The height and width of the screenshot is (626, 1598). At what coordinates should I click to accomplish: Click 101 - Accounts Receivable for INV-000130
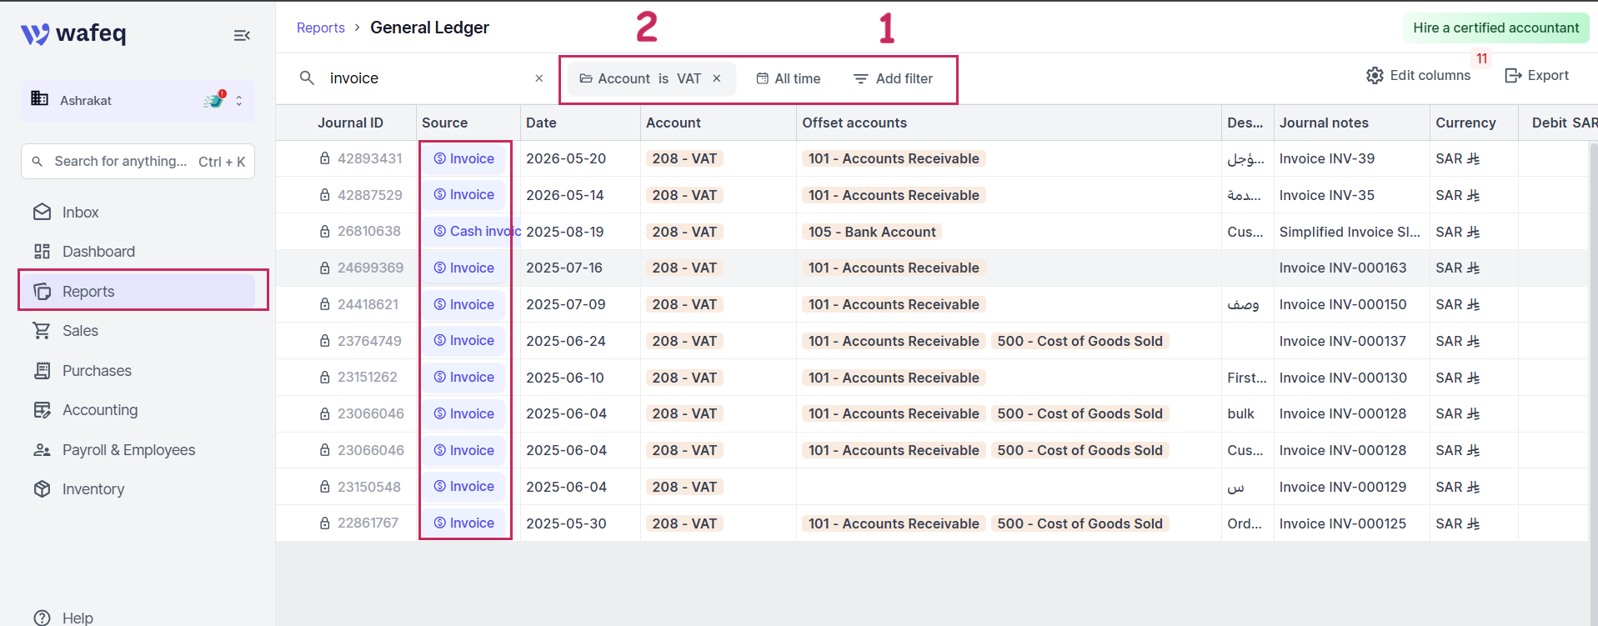click(x=894, y=378)
